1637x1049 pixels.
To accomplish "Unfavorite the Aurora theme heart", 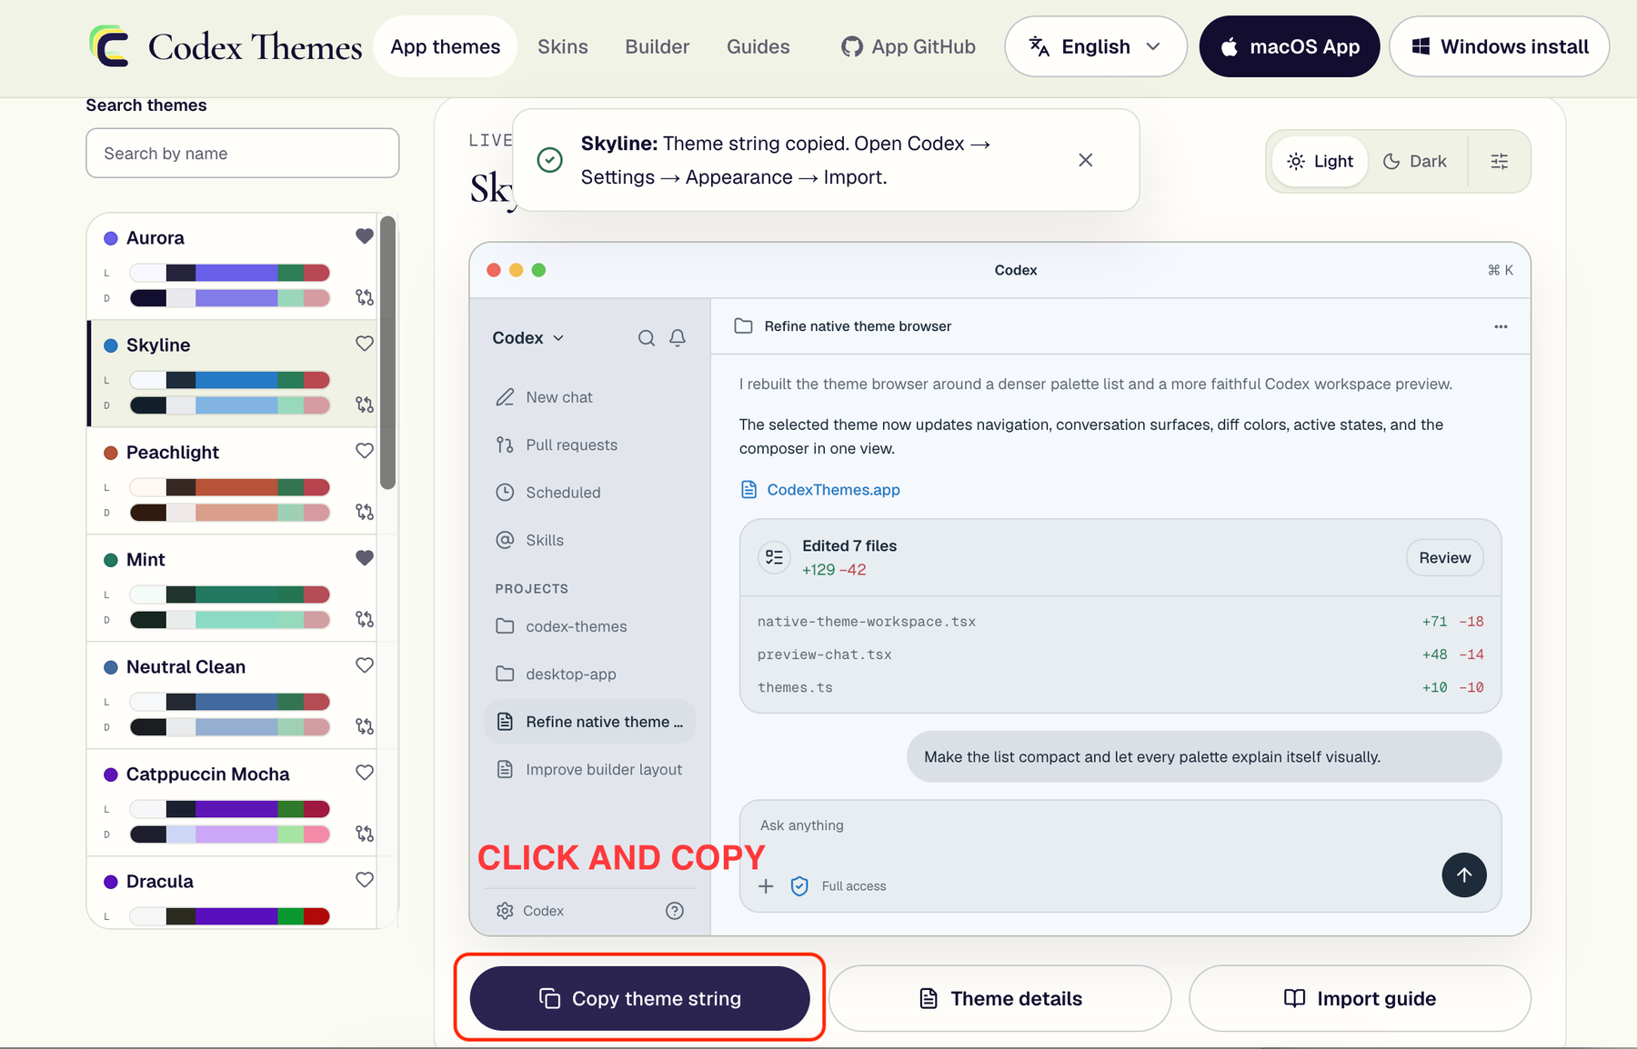I will [x=365, y=236].
